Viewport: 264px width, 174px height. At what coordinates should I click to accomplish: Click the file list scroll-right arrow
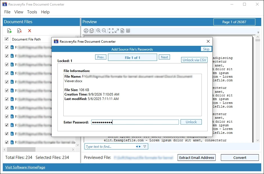click(73, 149)
